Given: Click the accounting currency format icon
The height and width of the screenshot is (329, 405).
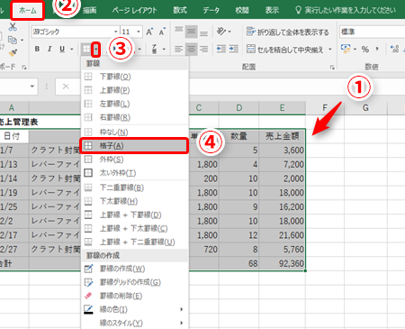Looking at the screenshot, I should pos(346,49).
